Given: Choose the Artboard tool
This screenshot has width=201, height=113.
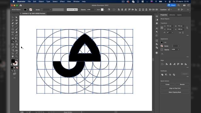Looking at the screenshot, I should click(13, 53).
